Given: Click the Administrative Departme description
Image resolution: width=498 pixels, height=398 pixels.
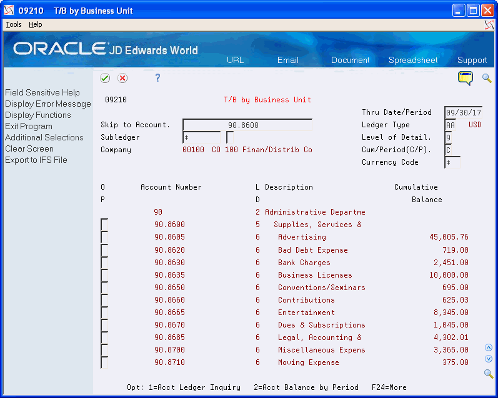Looking at the screenshot, I should (x=315, y=212).
